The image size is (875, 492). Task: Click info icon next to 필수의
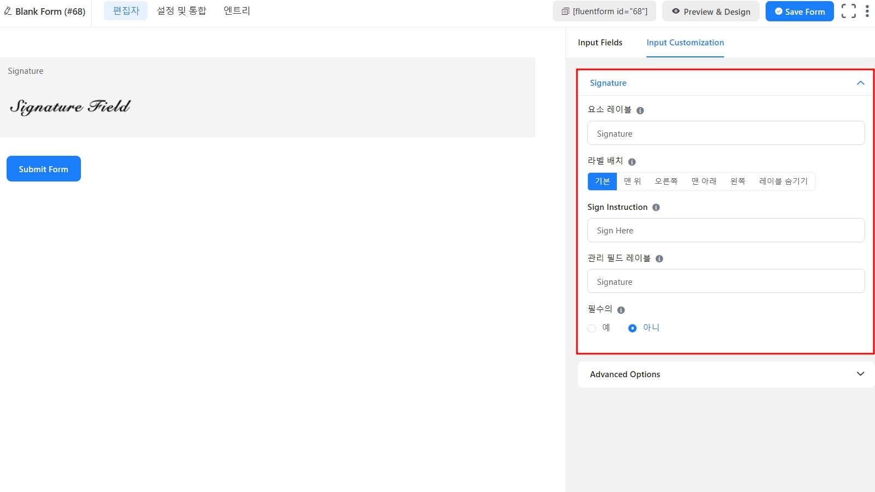621,310
